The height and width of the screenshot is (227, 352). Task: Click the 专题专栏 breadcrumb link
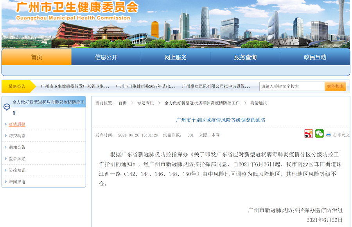[x=145, y=103]
